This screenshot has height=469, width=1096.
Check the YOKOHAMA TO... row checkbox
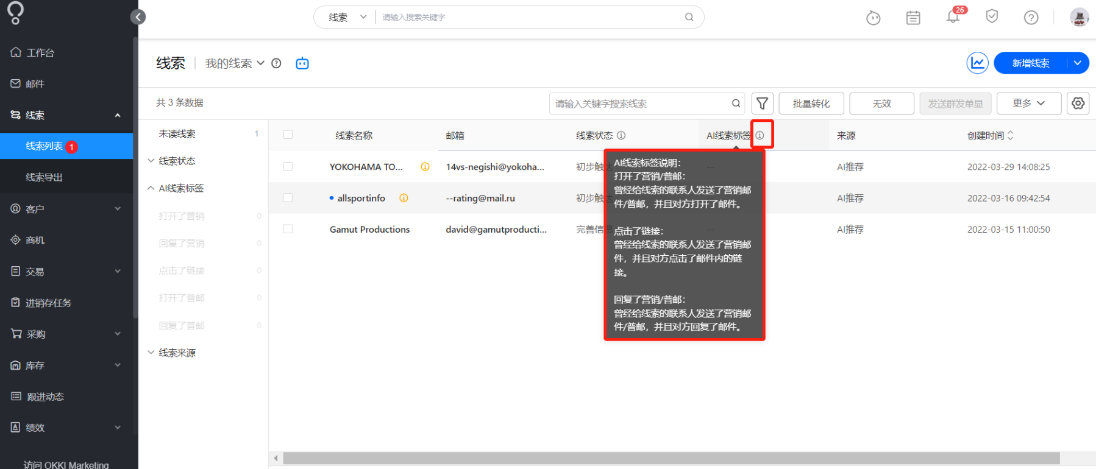tap(288, 166)
